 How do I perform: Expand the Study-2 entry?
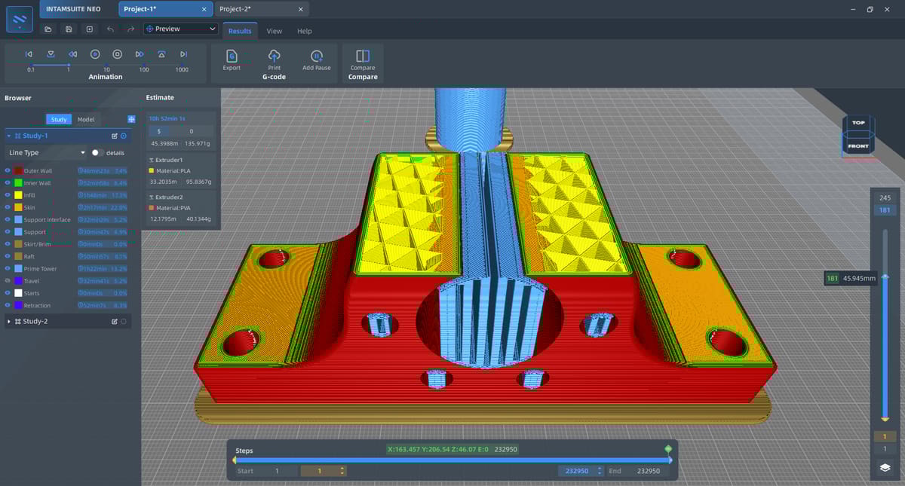[x=8, y=320]
